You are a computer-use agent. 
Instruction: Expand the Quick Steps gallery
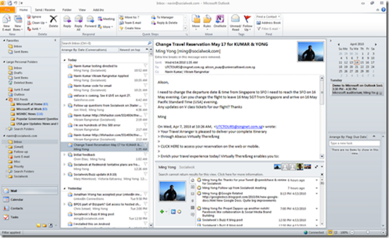click(185, 28)
